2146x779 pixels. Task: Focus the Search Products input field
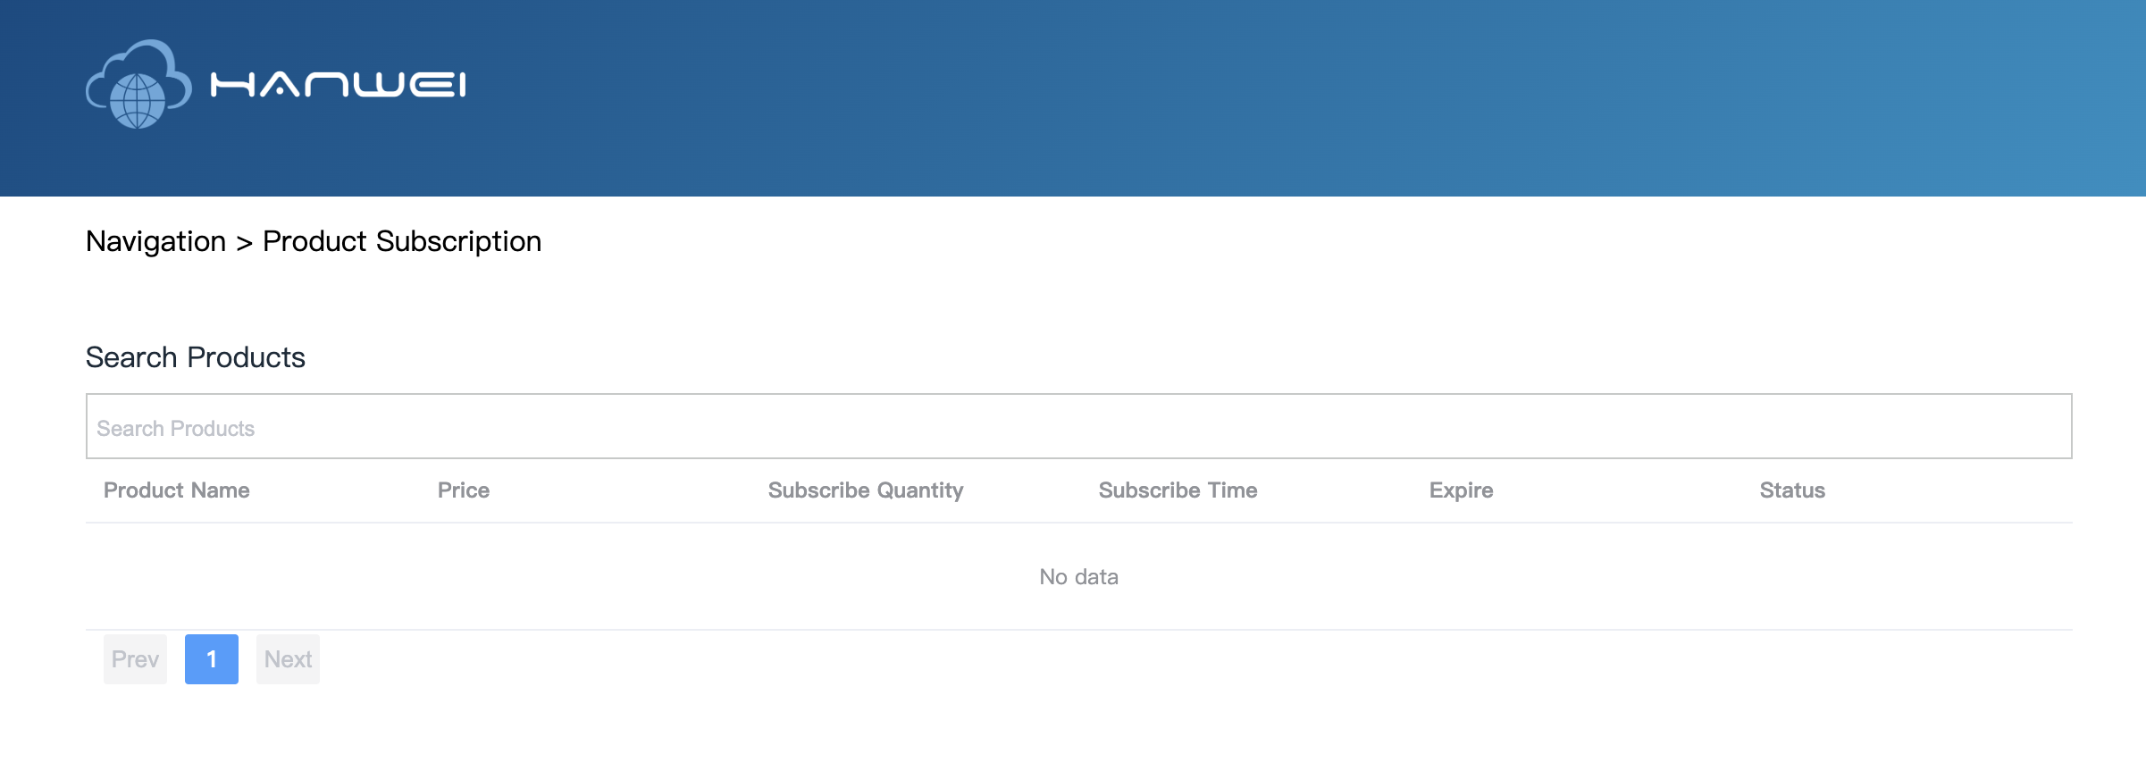tap(1078, 427)
